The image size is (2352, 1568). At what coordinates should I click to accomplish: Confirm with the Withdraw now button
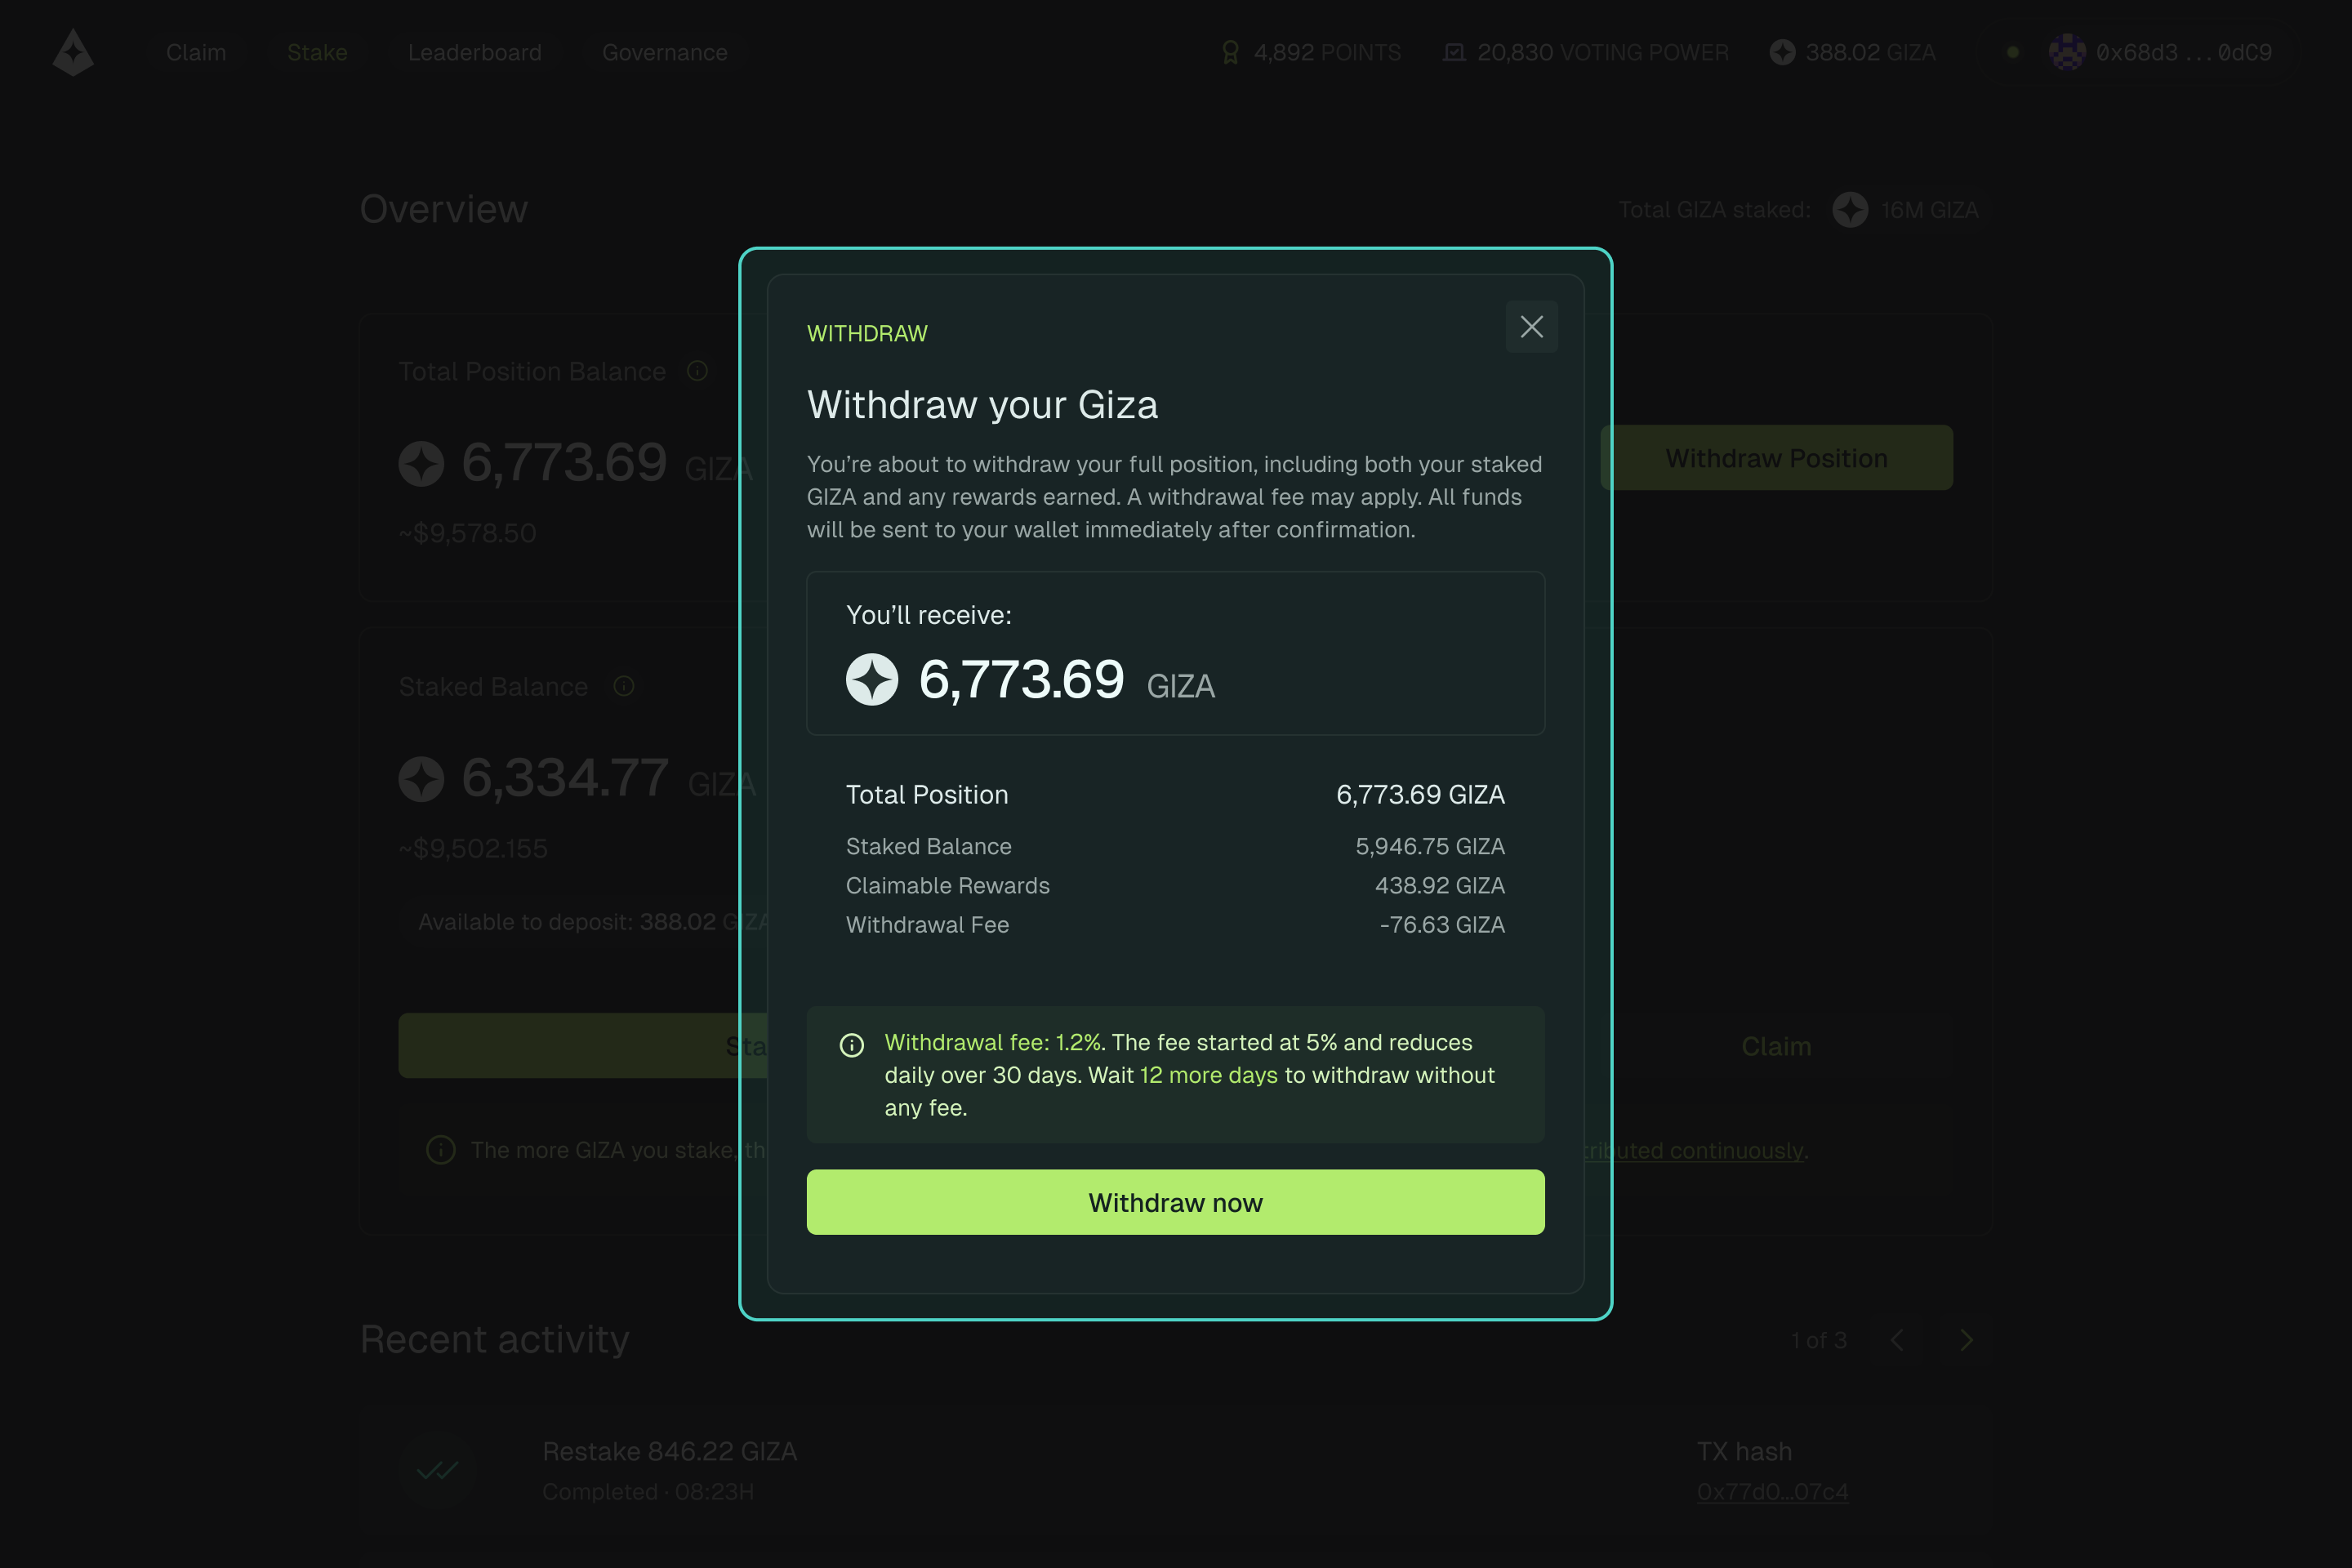click(1176, 1202)
